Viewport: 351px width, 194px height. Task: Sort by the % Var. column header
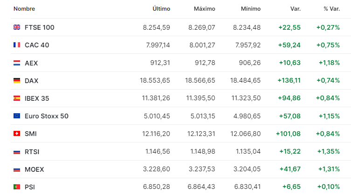point(331,9)
